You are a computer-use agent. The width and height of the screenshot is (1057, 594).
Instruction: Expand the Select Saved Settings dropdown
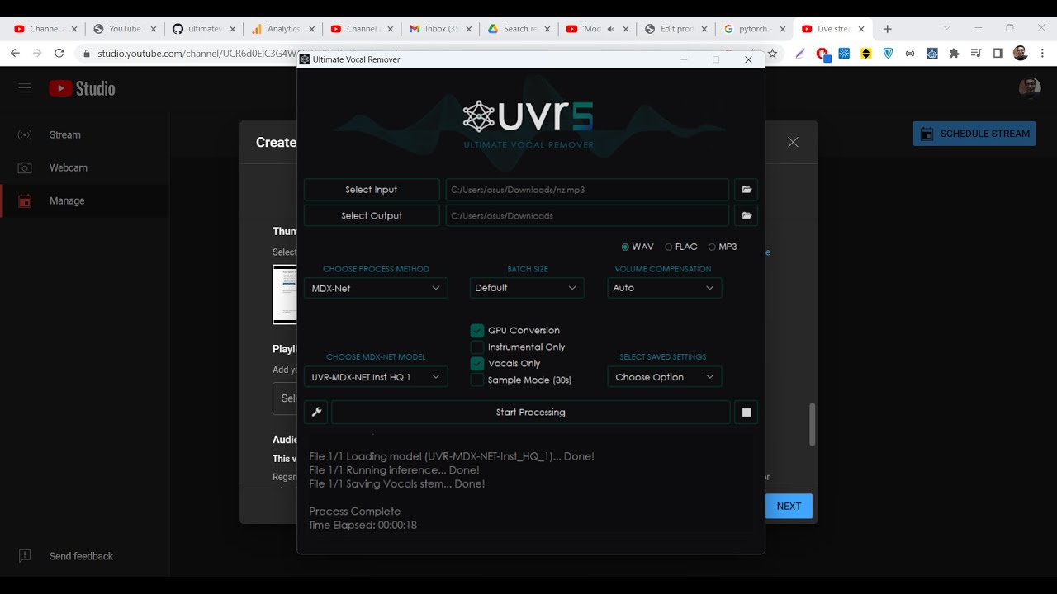click(664, 377)
